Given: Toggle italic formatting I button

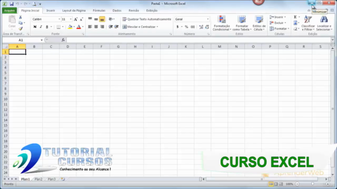Looking at the screenshot, I should click(x=41, y=27).
